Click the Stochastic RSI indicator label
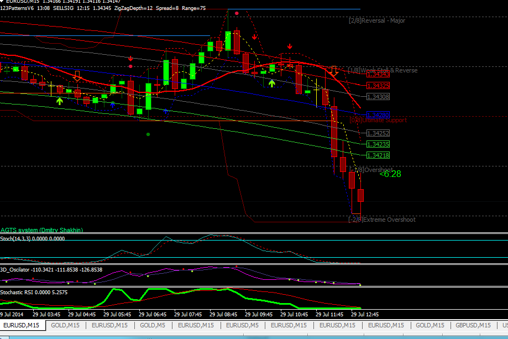The width and height of the screenshot is (508, 339). click(x=34, y=293)
